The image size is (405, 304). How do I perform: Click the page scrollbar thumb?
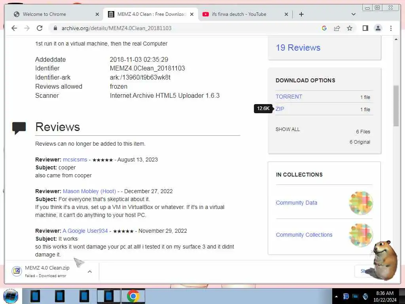click(396, 105)
